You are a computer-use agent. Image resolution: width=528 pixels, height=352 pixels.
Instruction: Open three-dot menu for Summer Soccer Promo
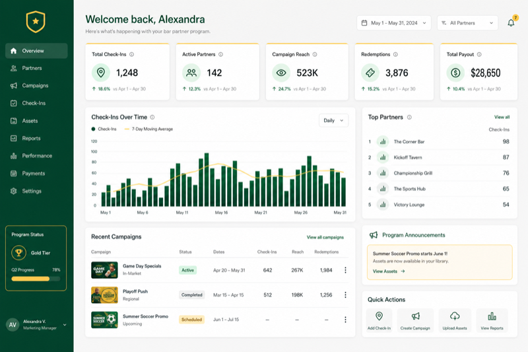tap(345, 320)
